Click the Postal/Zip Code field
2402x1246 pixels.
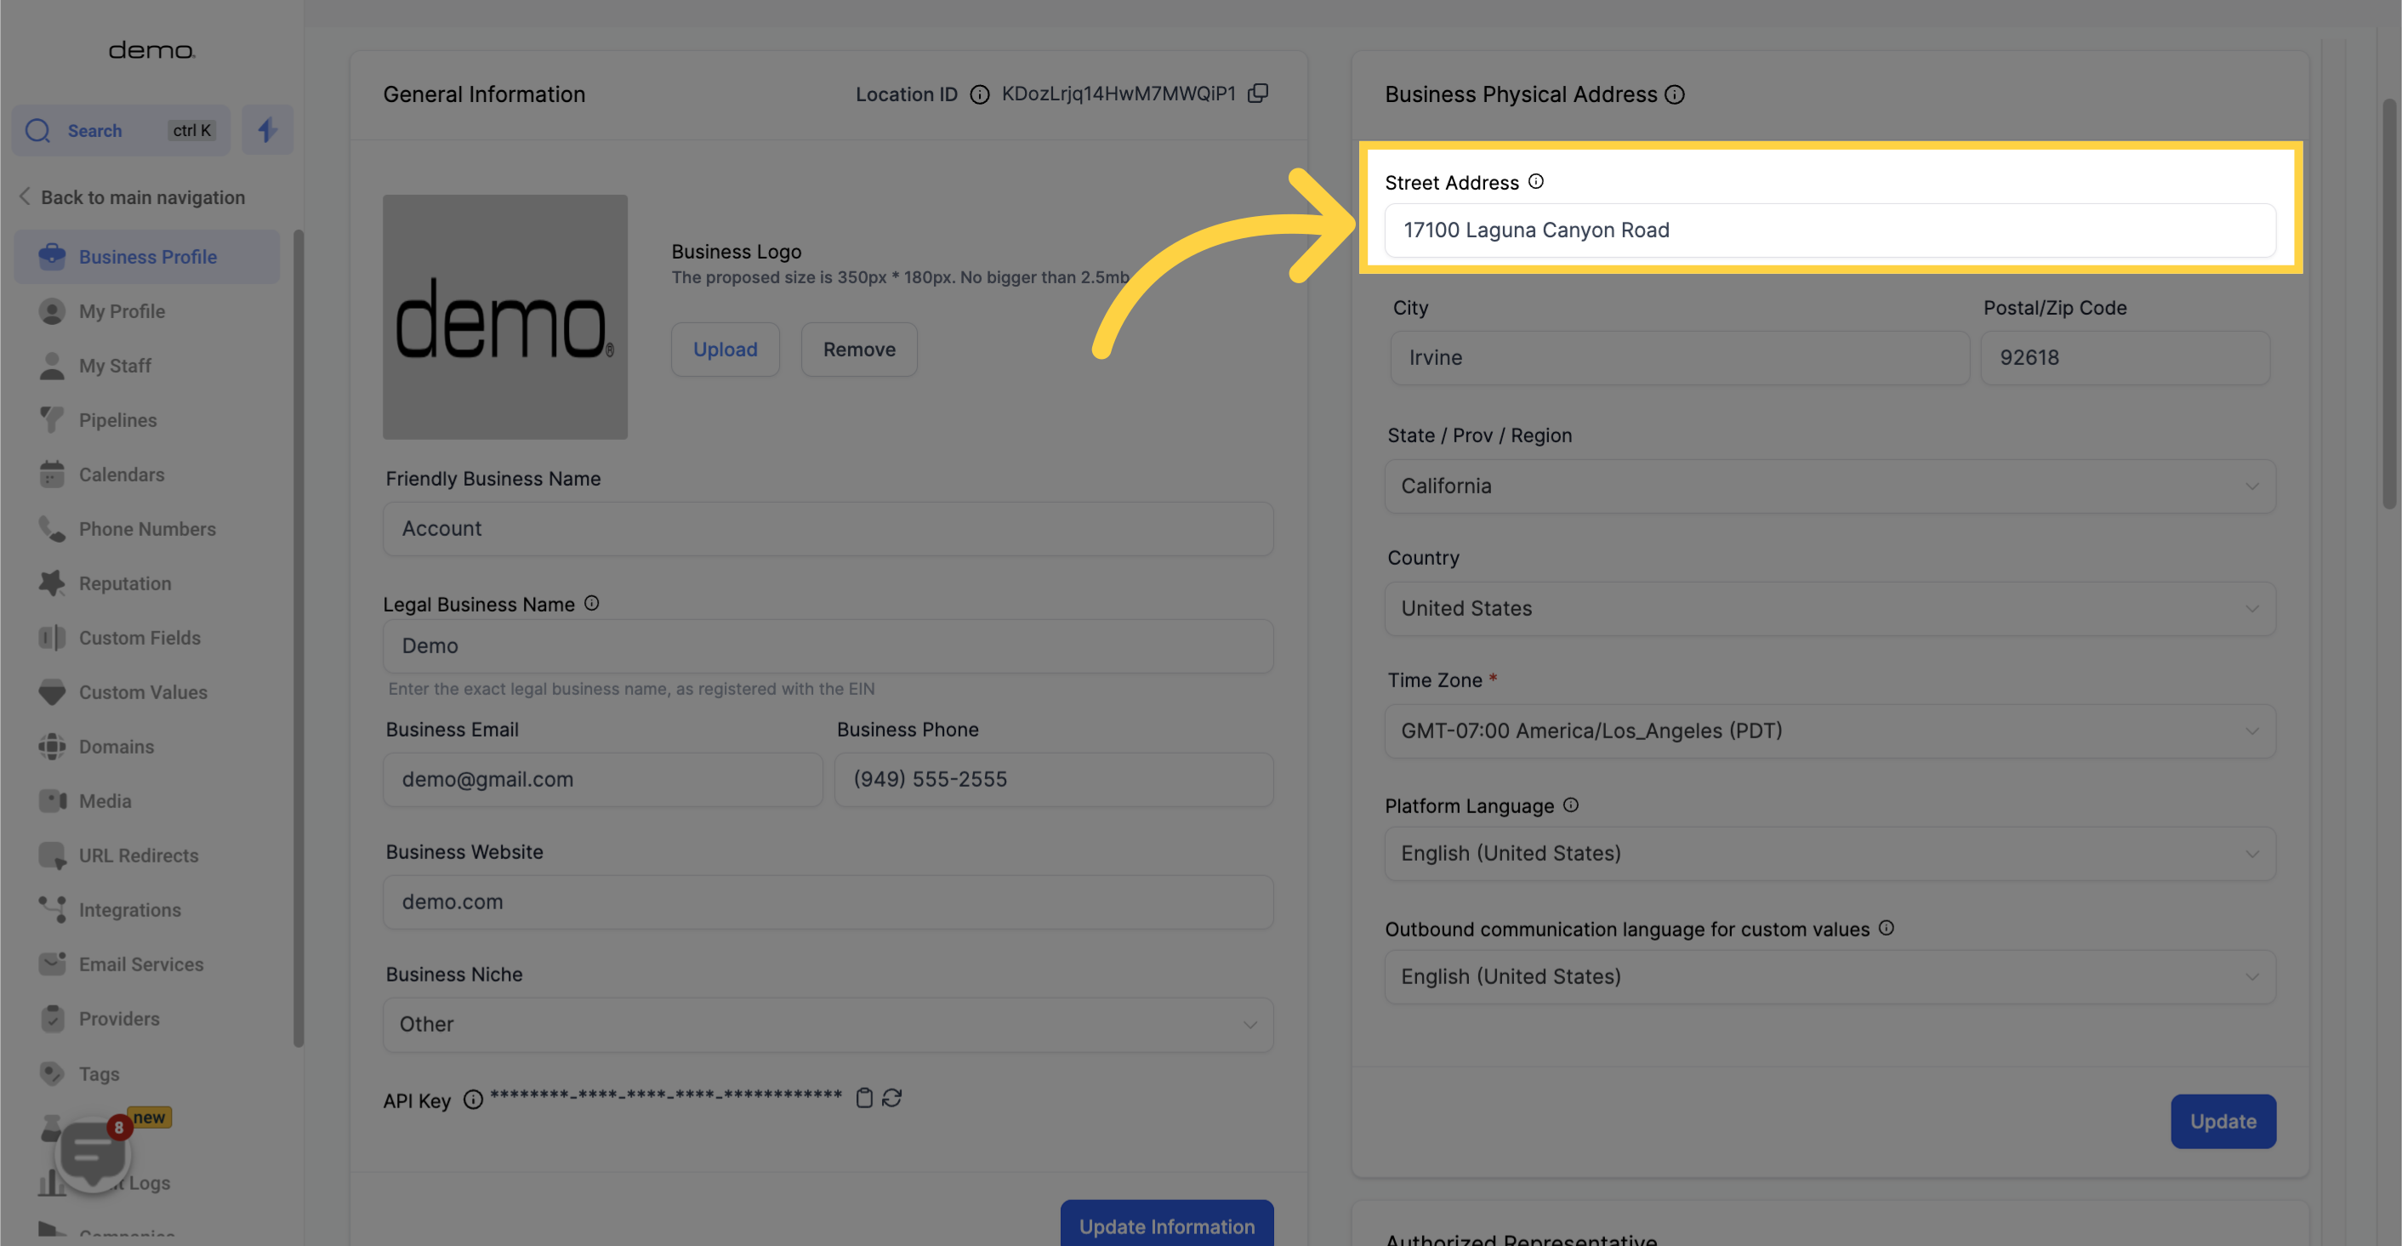[x=2125, y=358]
